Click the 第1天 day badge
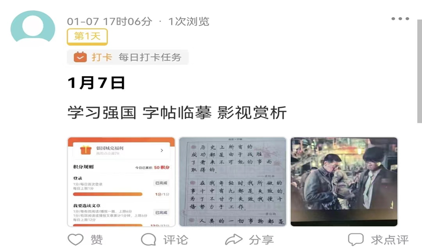 click(87, 37)
